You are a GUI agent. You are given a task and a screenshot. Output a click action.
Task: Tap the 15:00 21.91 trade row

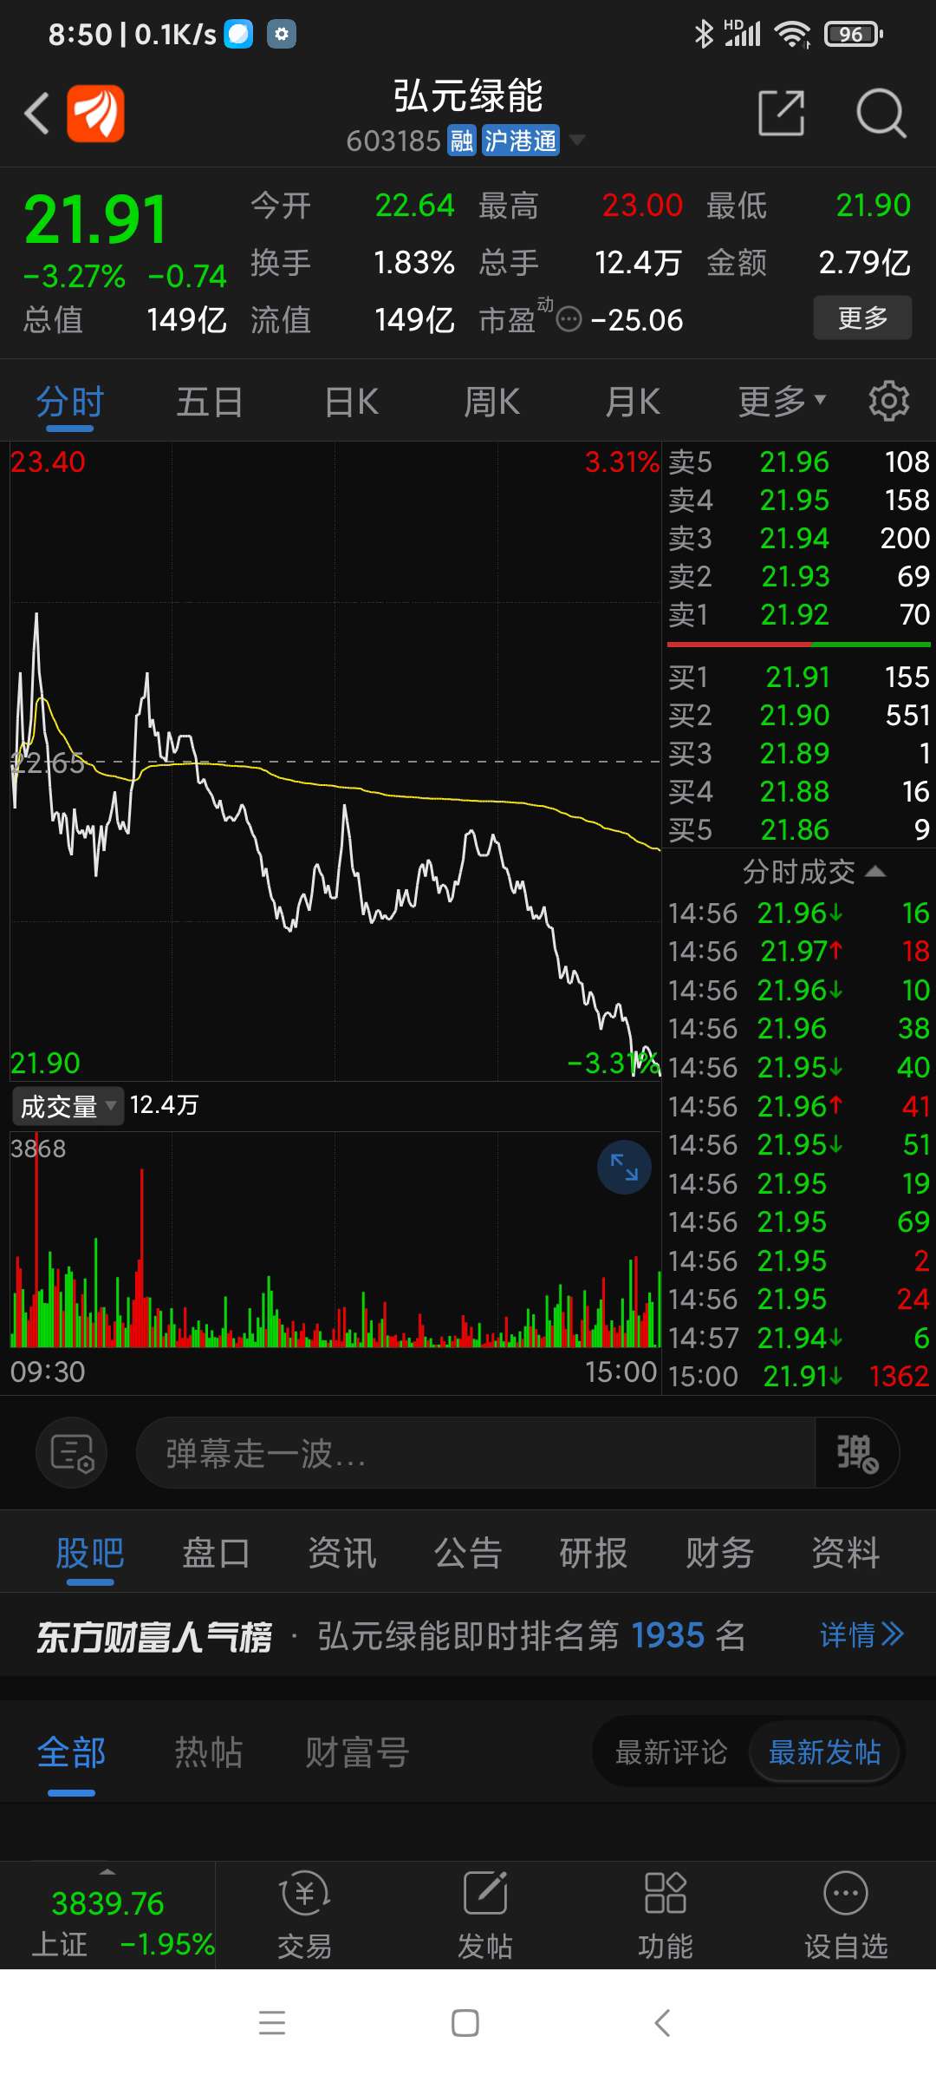798,1376
